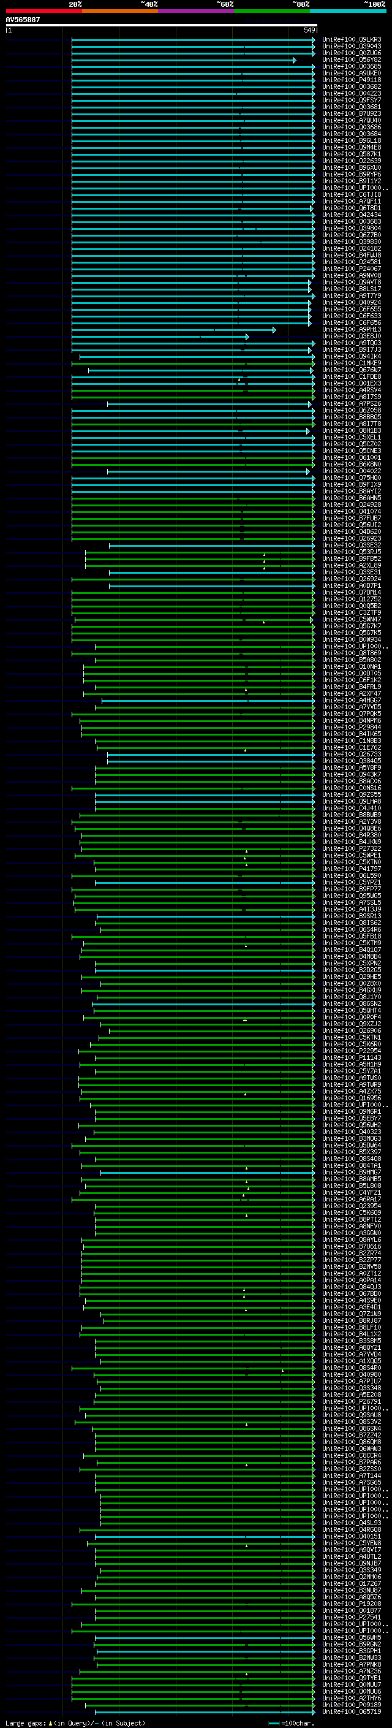
Task: Click label UniRef100_Q9TYE1
Action: (352, 1678)
